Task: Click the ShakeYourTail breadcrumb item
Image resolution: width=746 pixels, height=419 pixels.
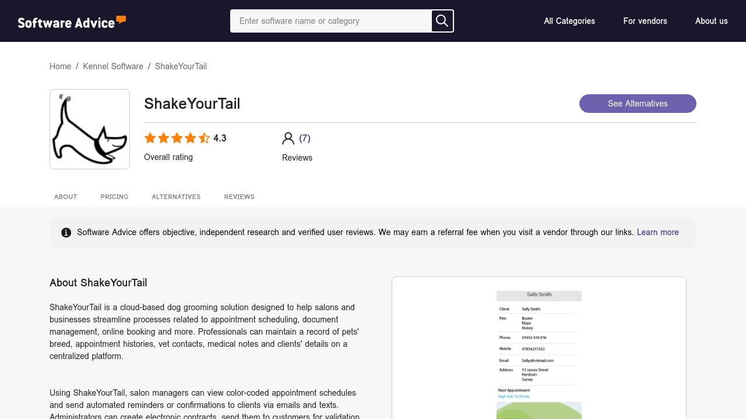Action: [x=181, y=66]
